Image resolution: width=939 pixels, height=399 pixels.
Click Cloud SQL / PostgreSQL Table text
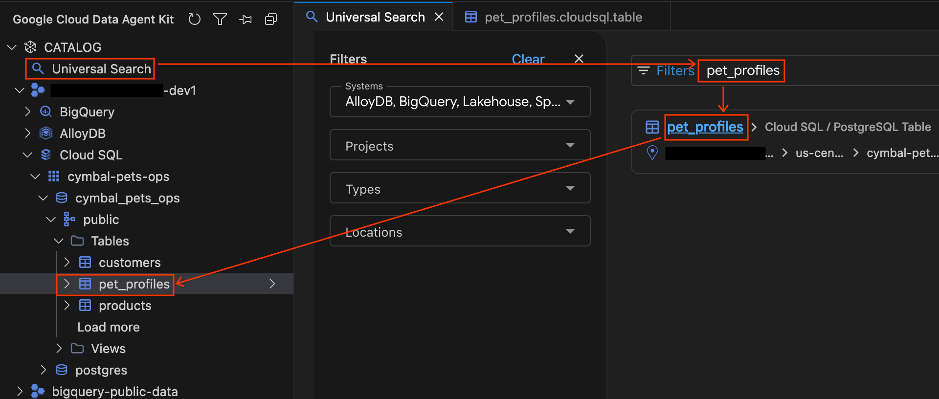(x=848, y=127)
